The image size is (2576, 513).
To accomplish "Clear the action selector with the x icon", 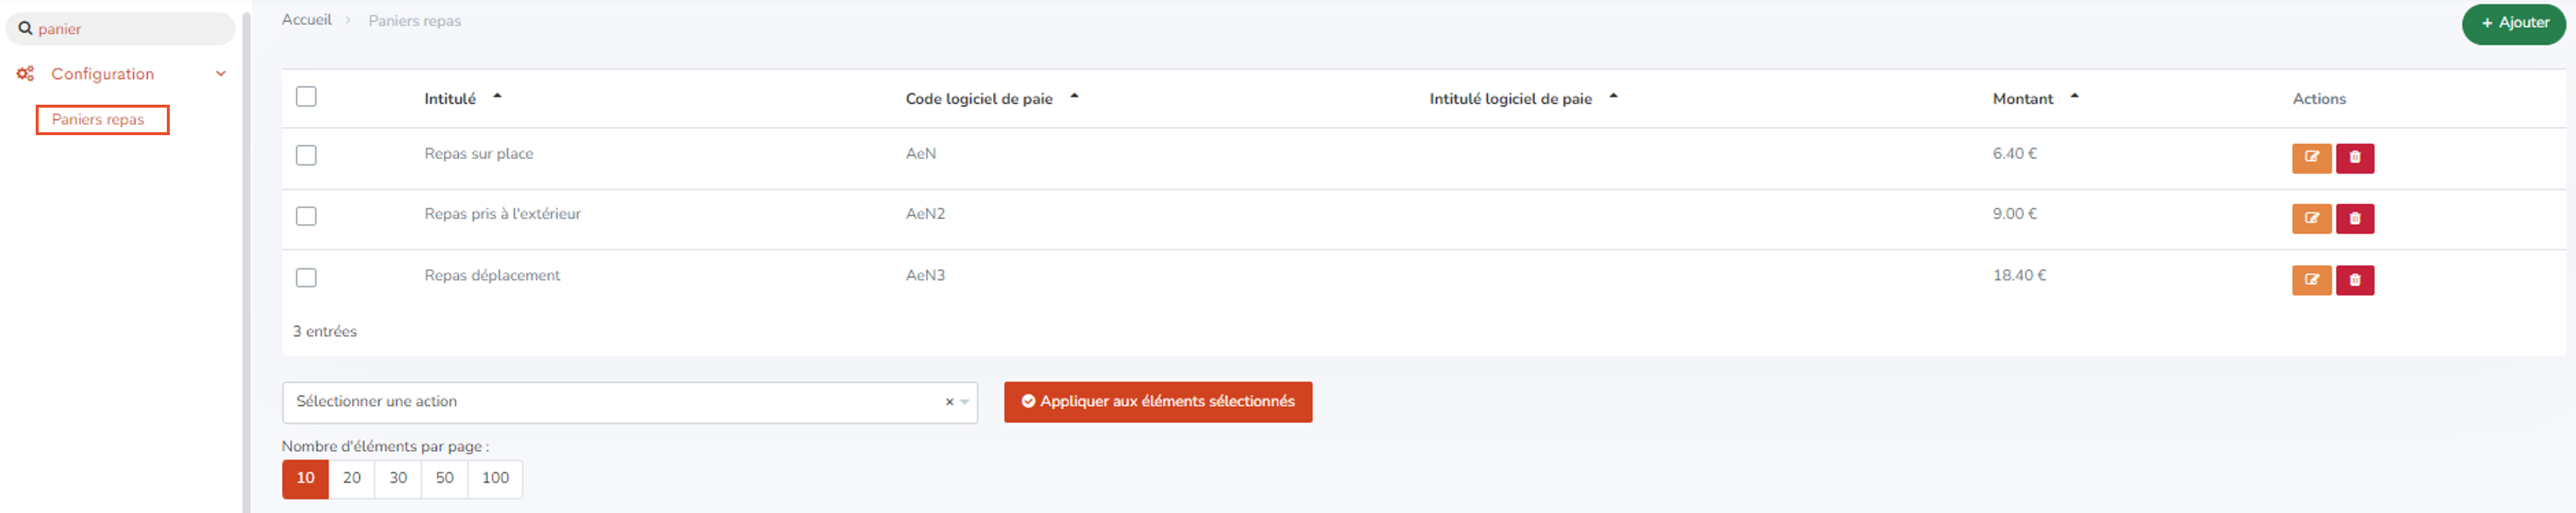I will pyautogui.click(x=949, y=402).
